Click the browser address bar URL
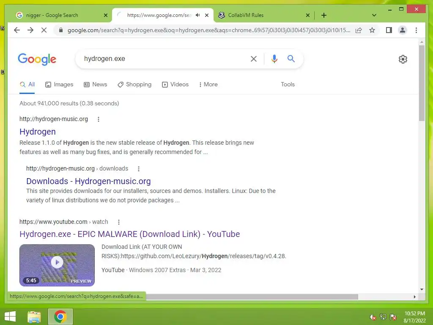Viewport: 433px width, 325px height. [209, 30]
